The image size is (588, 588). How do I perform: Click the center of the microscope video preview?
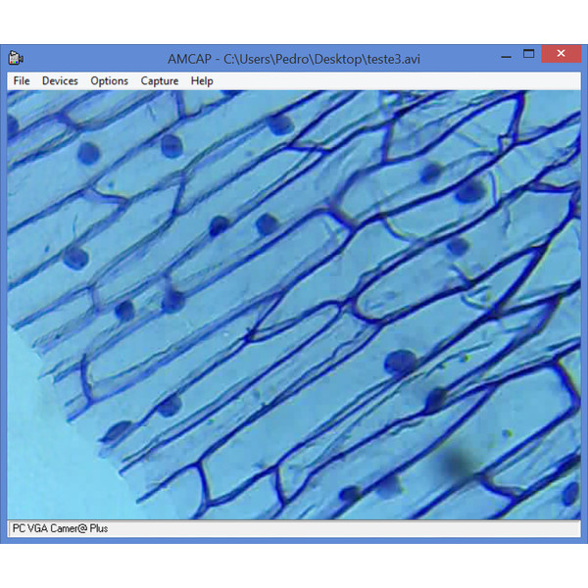pos(294,305)
